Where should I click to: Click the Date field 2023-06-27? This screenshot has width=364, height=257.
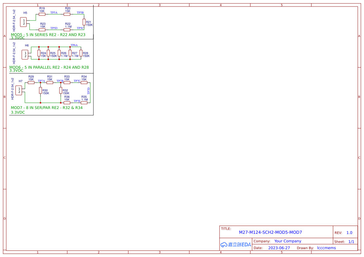(x=279, y=248)
